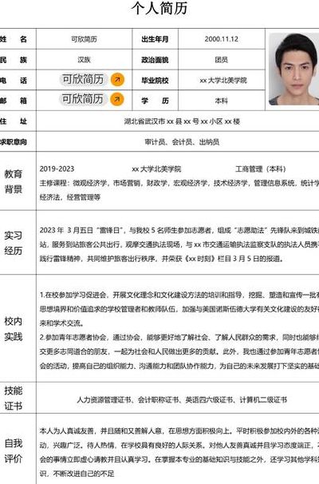319x484 pixels.
Task: Click the name value 可欣简历 beside 姓名
Action: click(84, 39)
